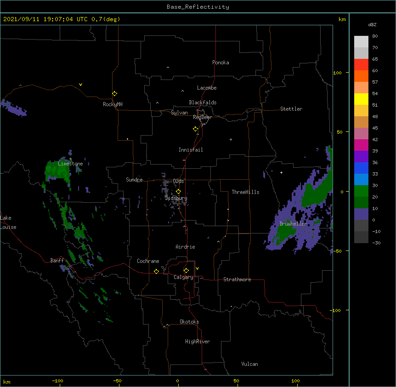396x387 pixels.
Task: Click the Limestone label
Action: [70, 164]
